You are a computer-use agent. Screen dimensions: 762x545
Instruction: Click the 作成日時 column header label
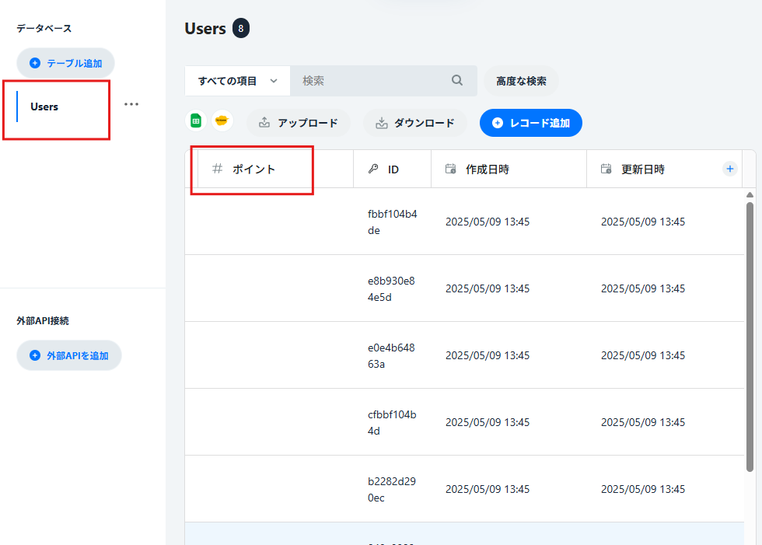coord(488,169)
